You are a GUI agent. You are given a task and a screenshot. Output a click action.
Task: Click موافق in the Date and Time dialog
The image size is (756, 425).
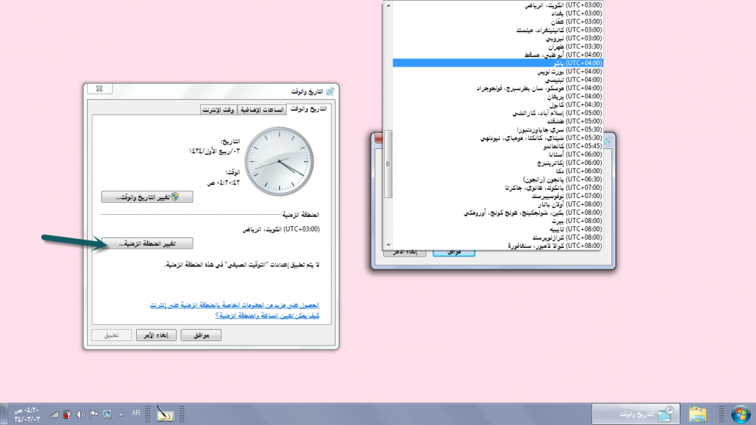click(x=201, y=335)
